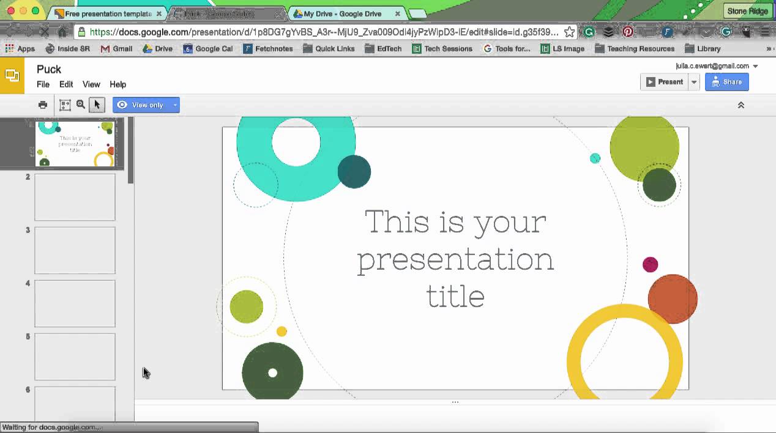Click the Pinterest extension icon
776x433 pixels.
(628, 32)
